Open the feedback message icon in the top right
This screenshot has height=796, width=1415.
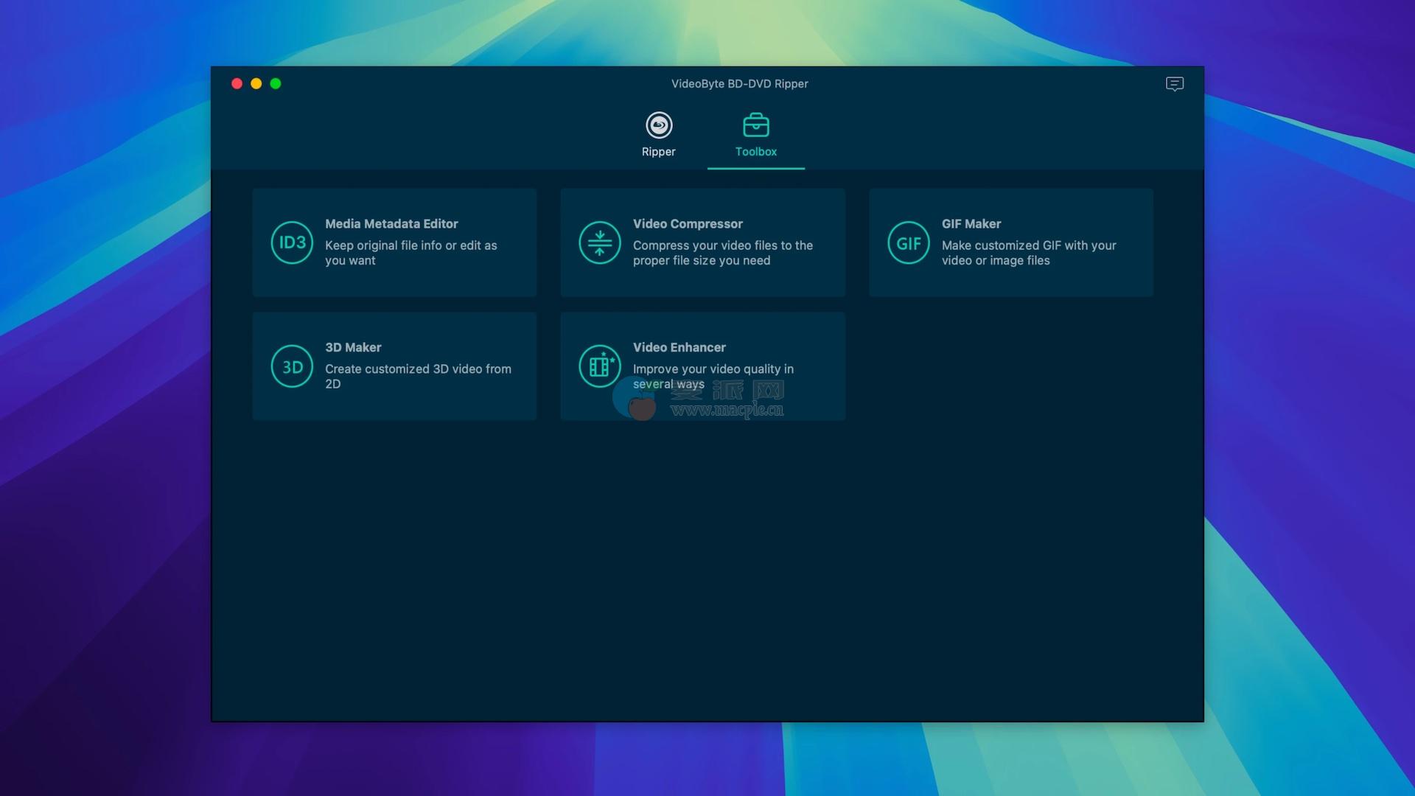click(x=1175, y=84)
